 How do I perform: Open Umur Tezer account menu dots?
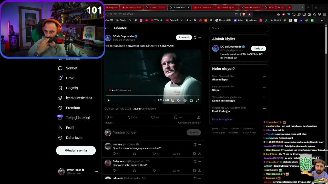click(97, 171)
